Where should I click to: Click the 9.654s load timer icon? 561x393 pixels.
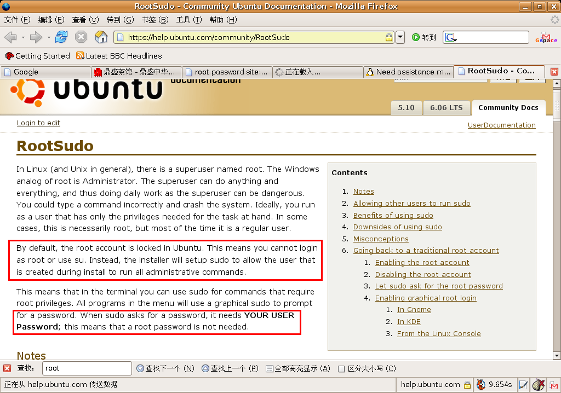coord(481,385)
